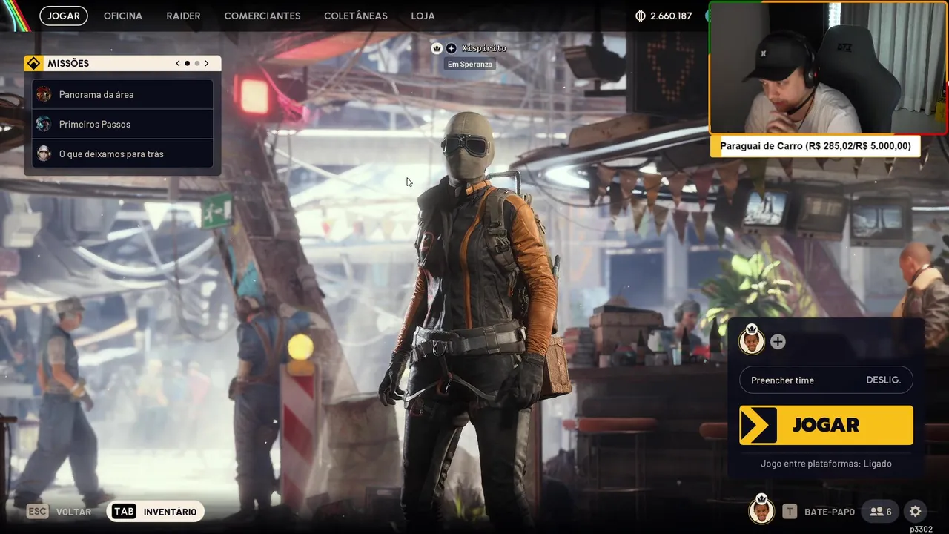The image size is (949, 534).
Task: Click the coin currency icon
Action: [x=641, y=16]
